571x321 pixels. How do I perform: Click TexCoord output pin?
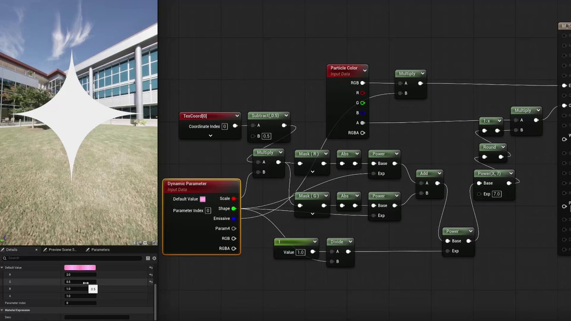[235, 126]
